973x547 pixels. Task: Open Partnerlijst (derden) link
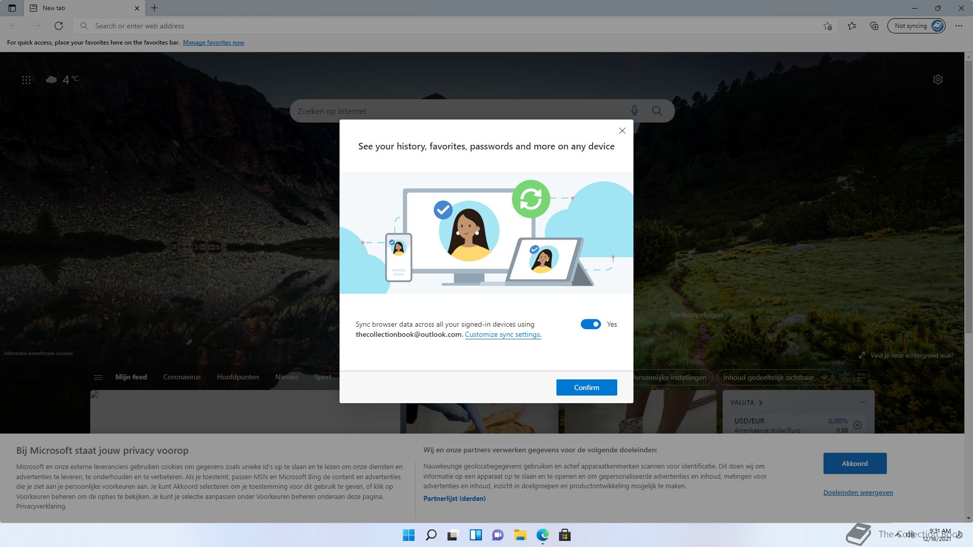[x=455, y=498]
